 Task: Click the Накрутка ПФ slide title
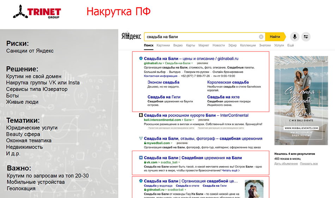pyautogui.click(x=118, y=11)
